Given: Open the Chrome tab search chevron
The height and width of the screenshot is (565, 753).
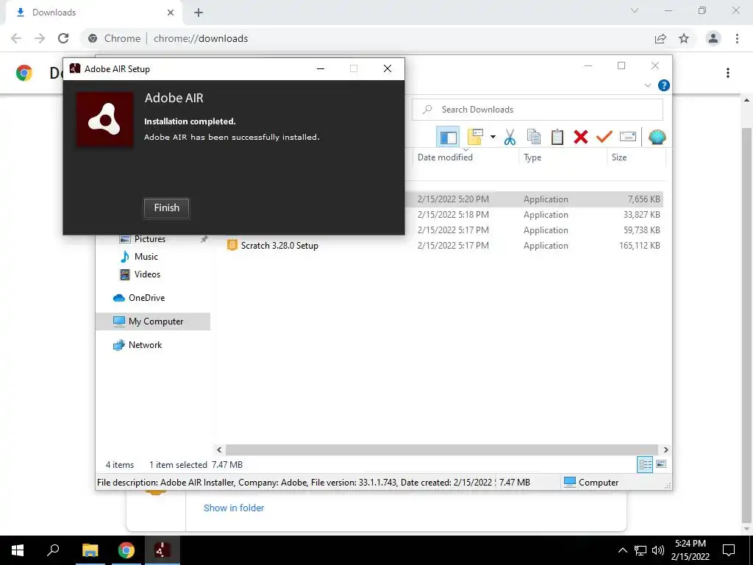Looking at the screenshot, I should pos(635,10).
